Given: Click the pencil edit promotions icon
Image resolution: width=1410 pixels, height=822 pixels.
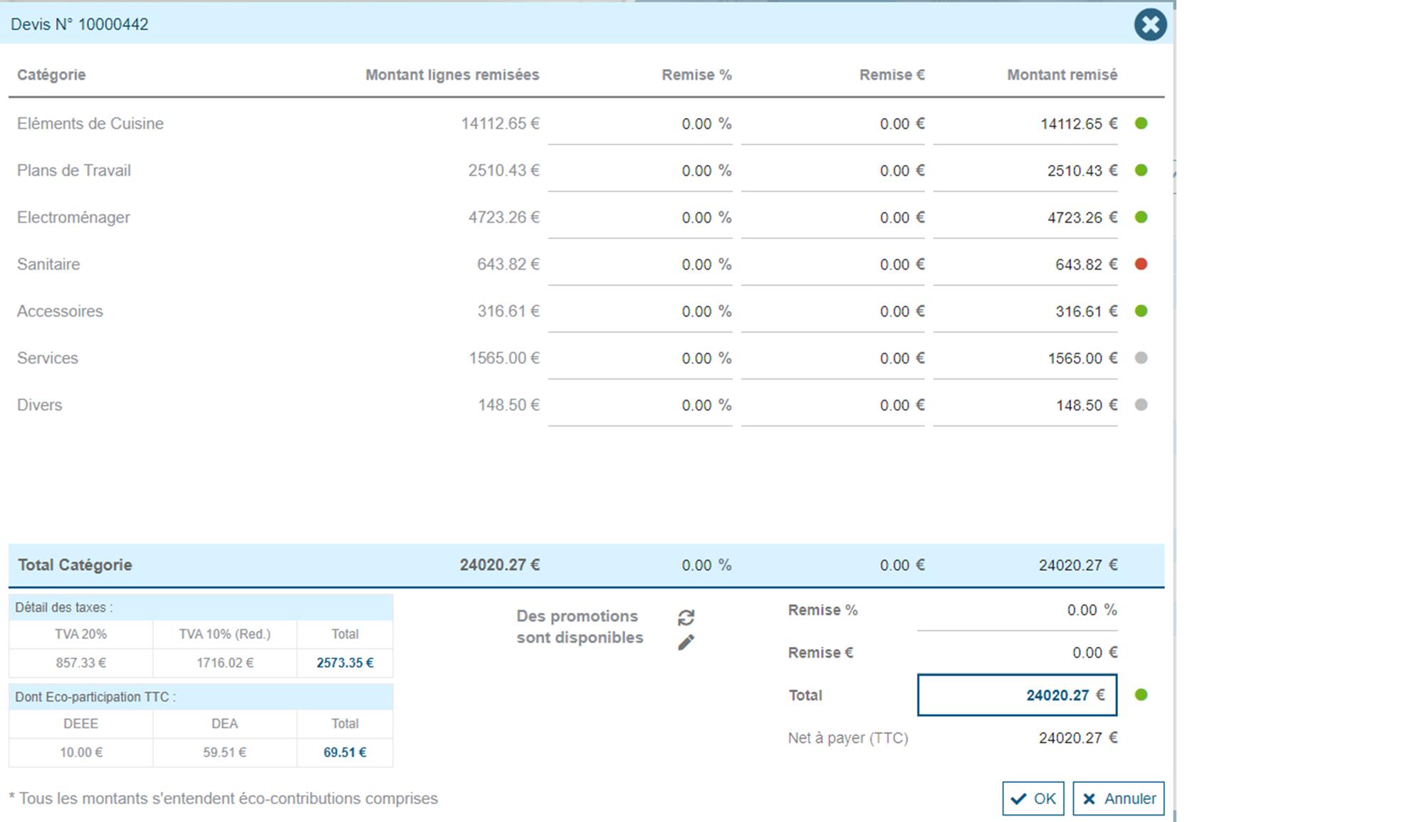Looking at the screenshot, I should point(686,643).
